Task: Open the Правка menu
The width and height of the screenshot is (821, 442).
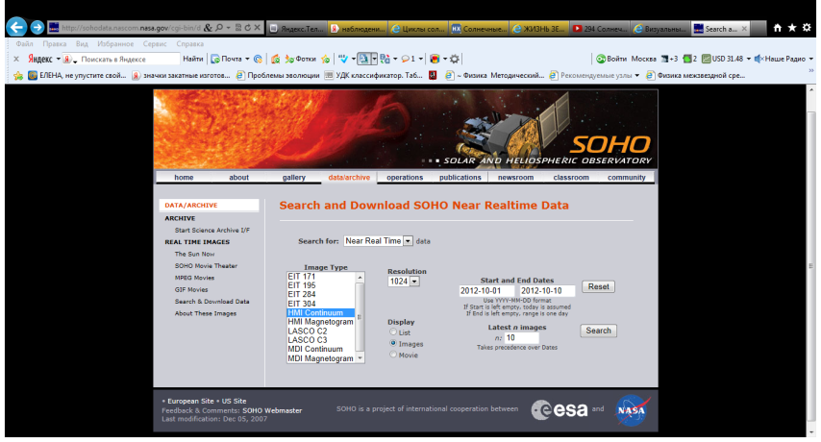Action: (55, 44)
